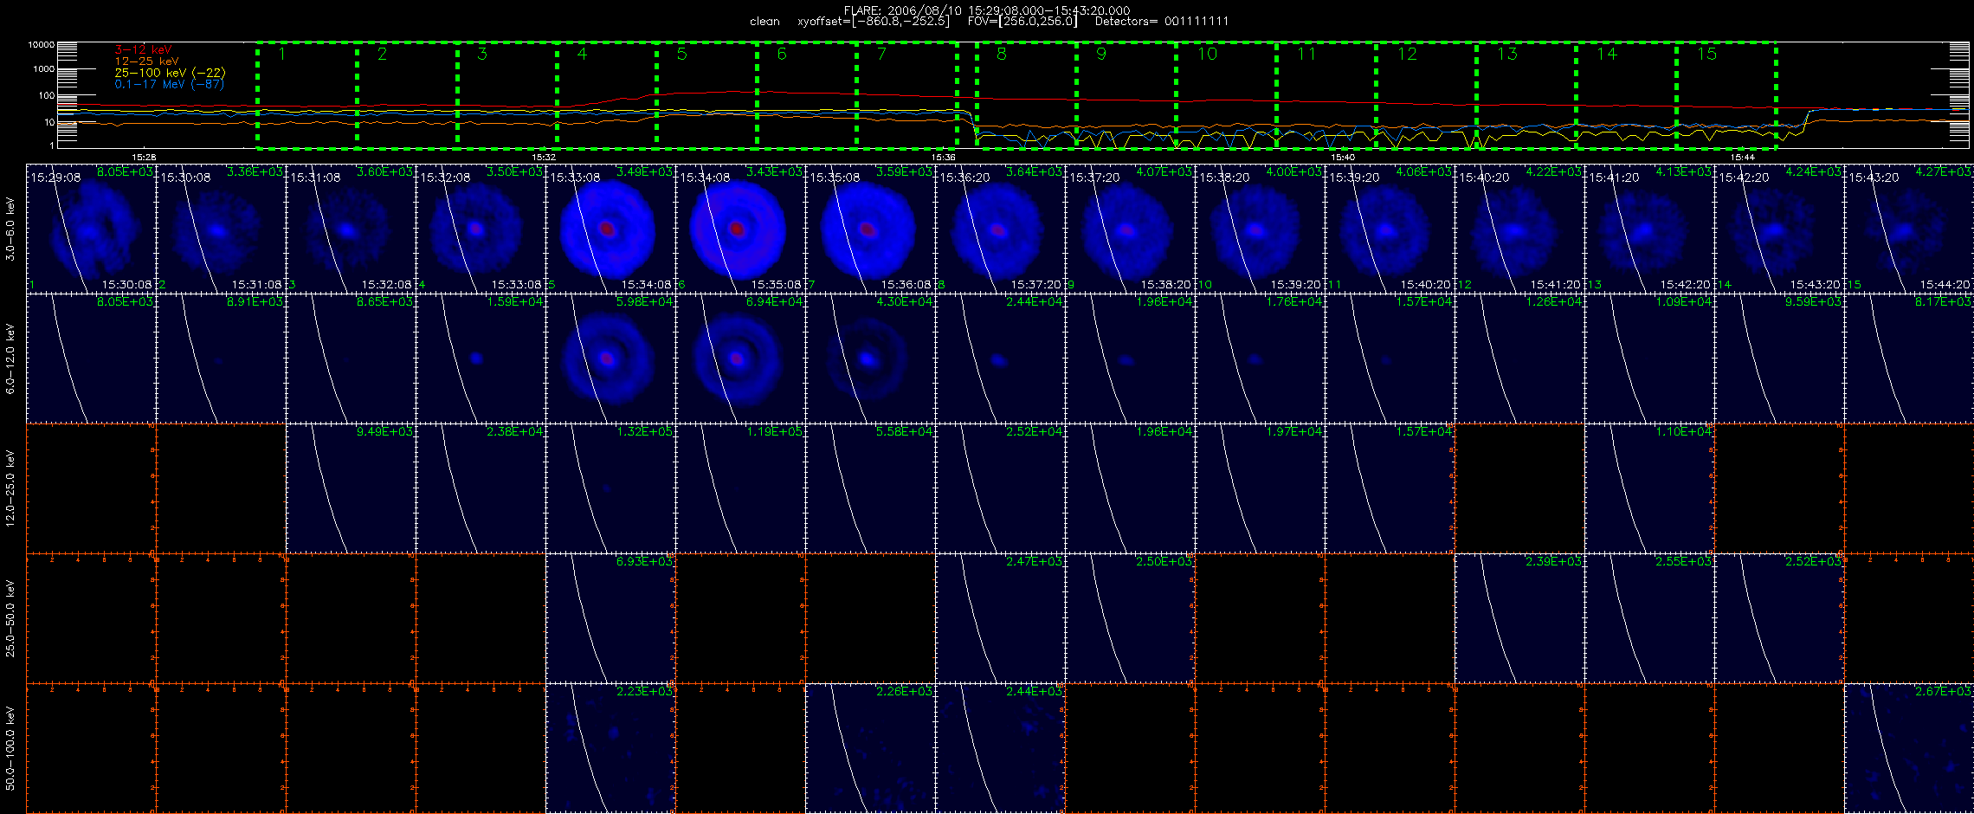Open the 3-6 keV image at 15:40:20
This screenshot has width=1974, height=814.
(x=1520, y=229)
